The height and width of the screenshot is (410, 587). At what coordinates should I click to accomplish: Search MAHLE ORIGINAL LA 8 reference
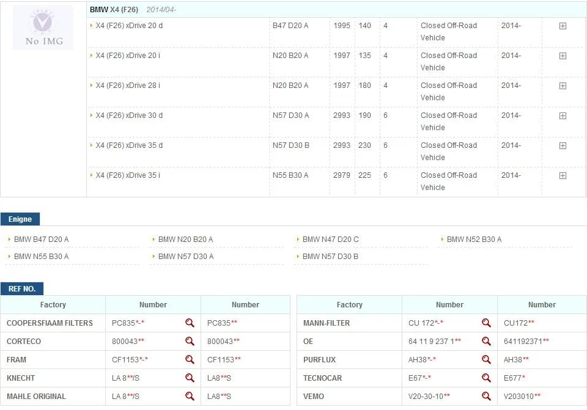[190, 396]
